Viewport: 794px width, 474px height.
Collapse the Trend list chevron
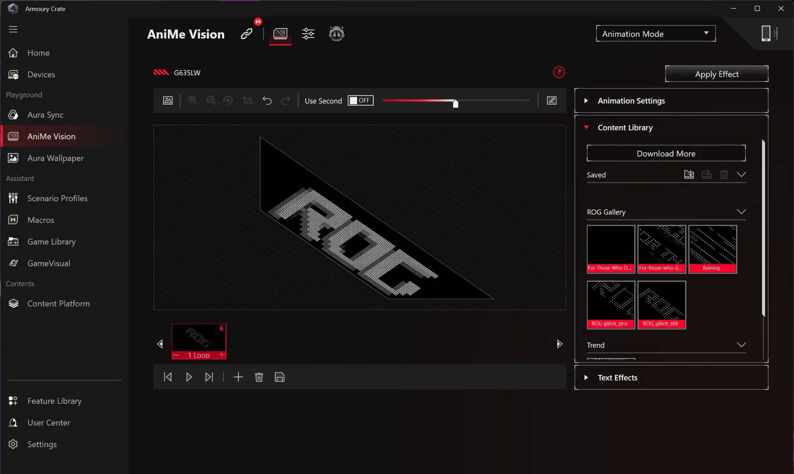coord(741,345)
